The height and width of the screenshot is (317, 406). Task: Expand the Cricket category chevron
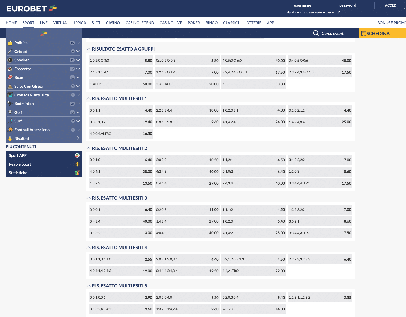[x=78, y=51]
